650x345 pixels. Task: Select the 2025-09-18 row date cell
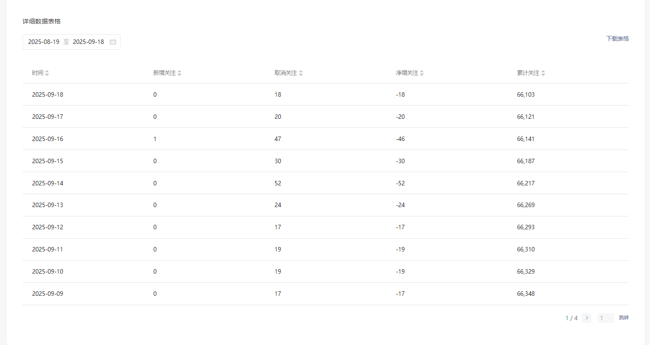47,94
